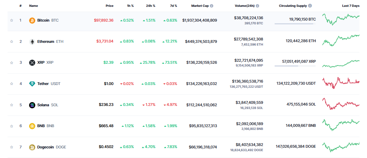
Task: Click Tether 24h volume $136,360,538,716
Action: click(248, 81)
